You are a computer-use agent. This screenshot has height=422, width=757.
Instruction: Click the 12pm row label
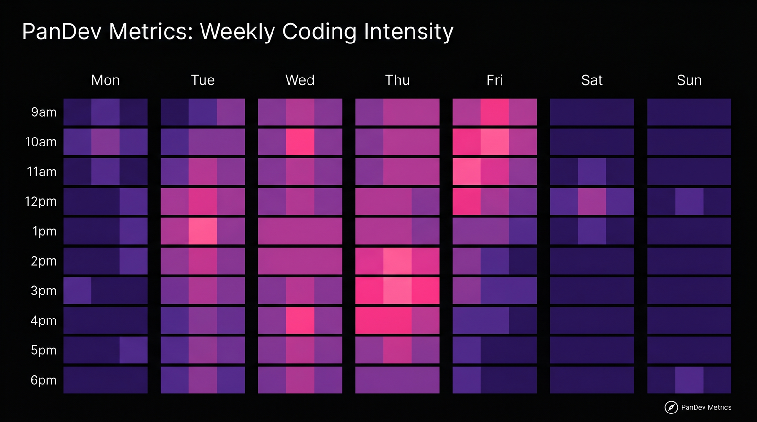click(x=41, y=202)
